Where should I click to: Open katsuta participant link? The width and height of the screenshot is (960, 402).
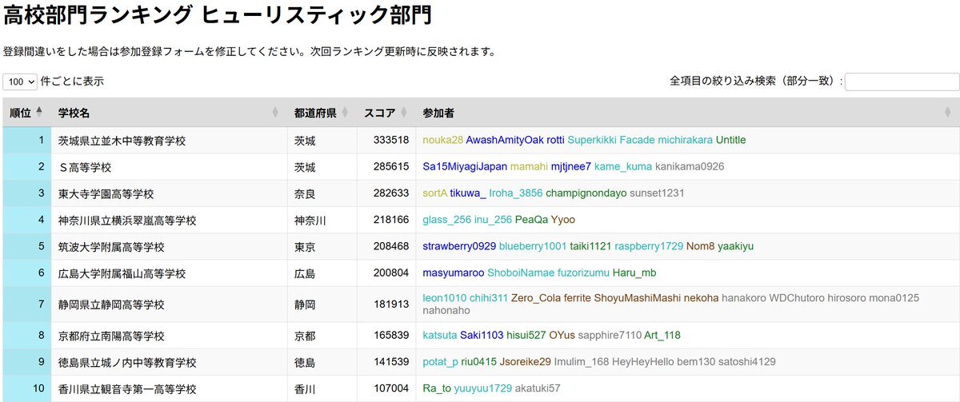click(440, 335)
